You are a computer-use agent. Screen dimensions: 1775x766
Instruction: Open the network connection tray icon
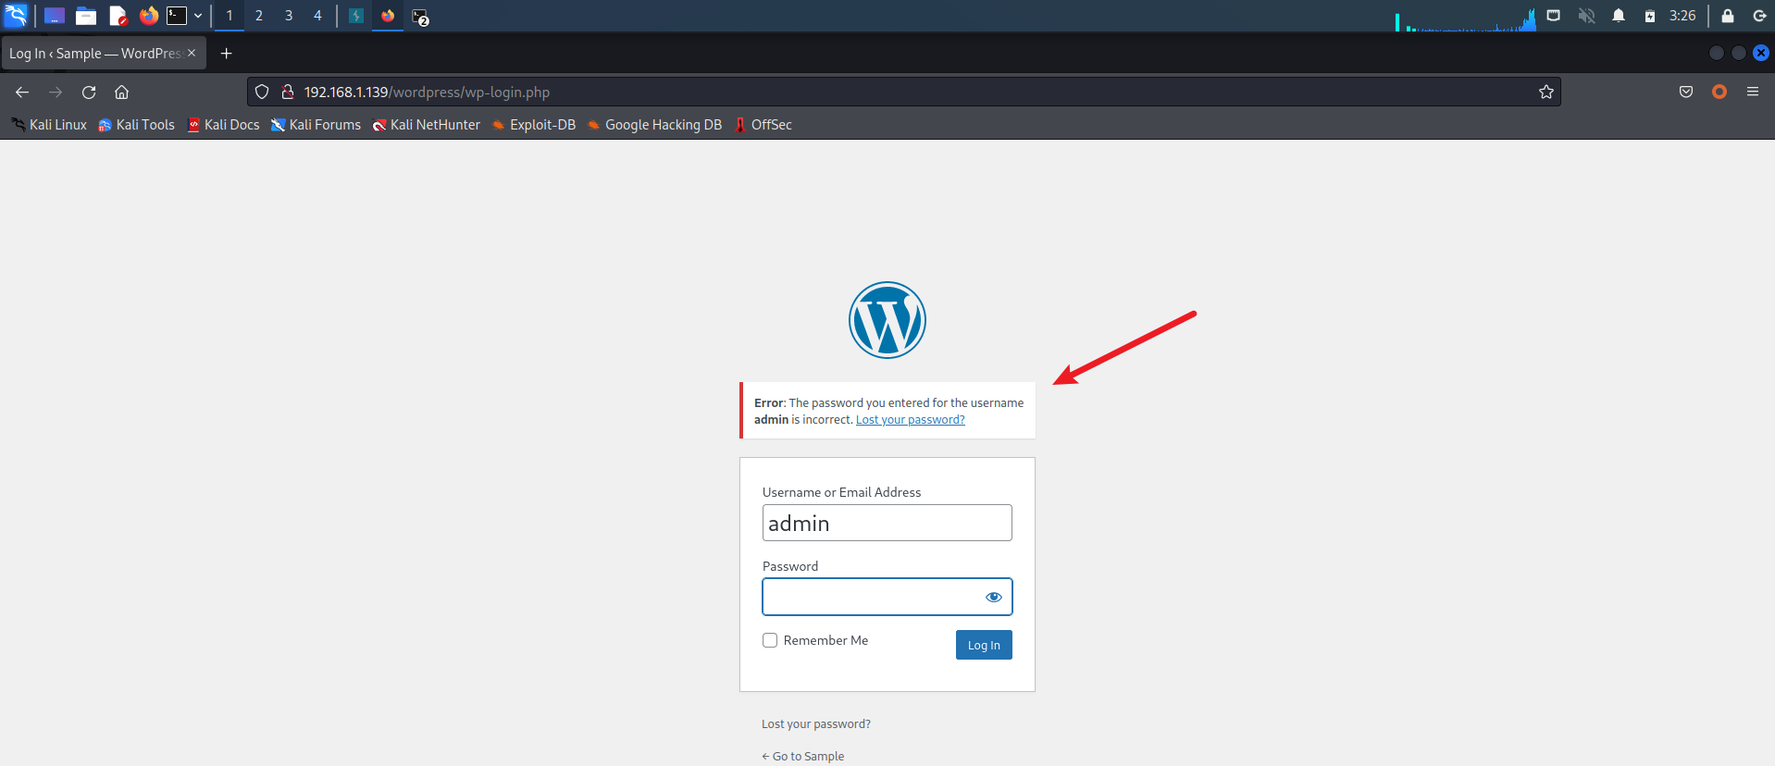click(1554, 16)
